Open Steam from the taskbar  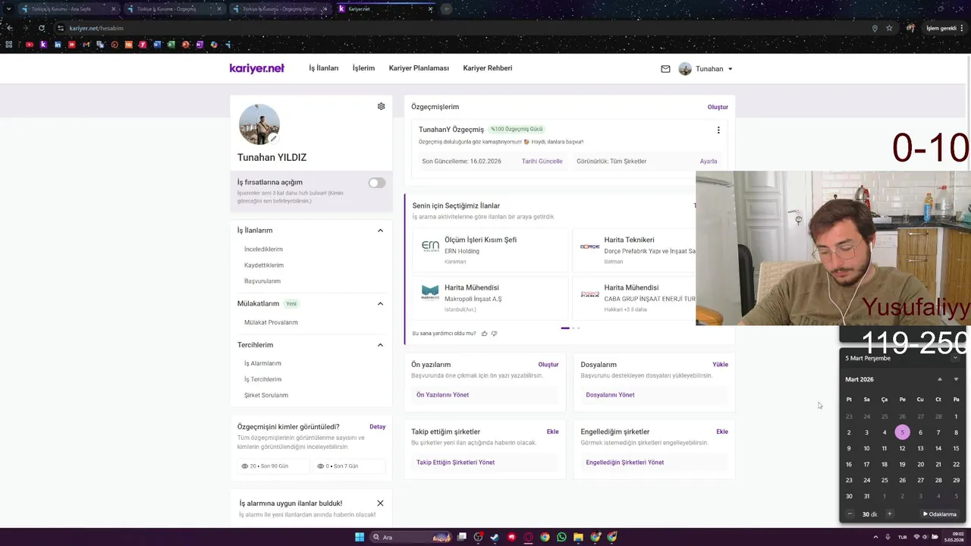click(x=495, y=537)
